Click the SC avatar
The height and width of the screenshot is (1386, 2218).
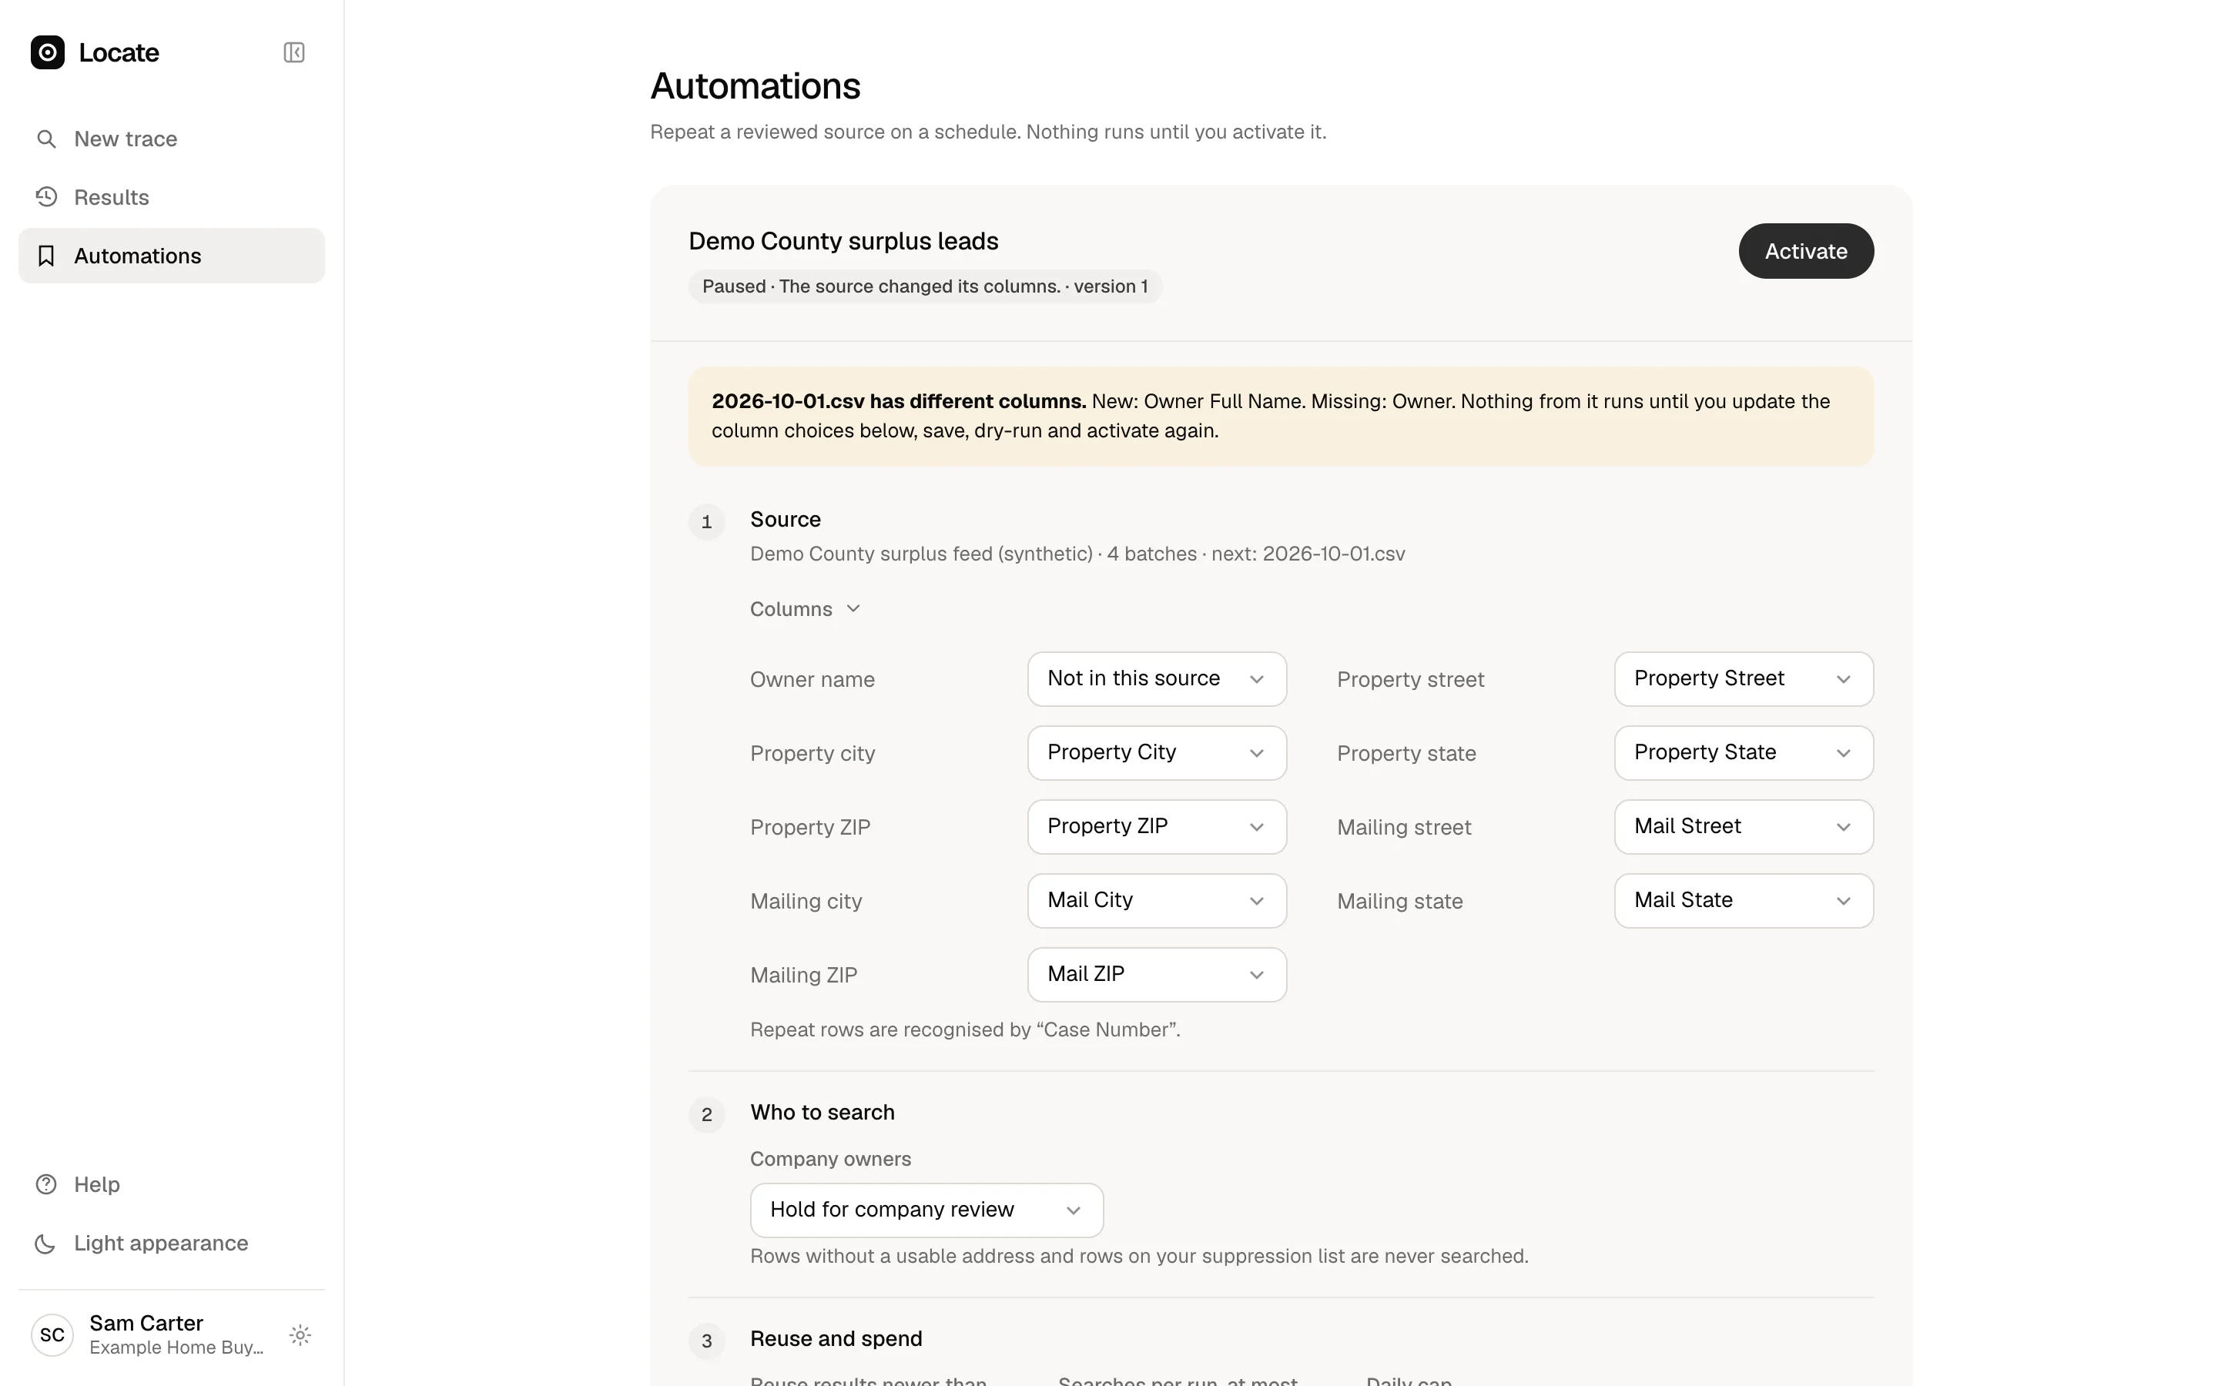(52, 1334)
